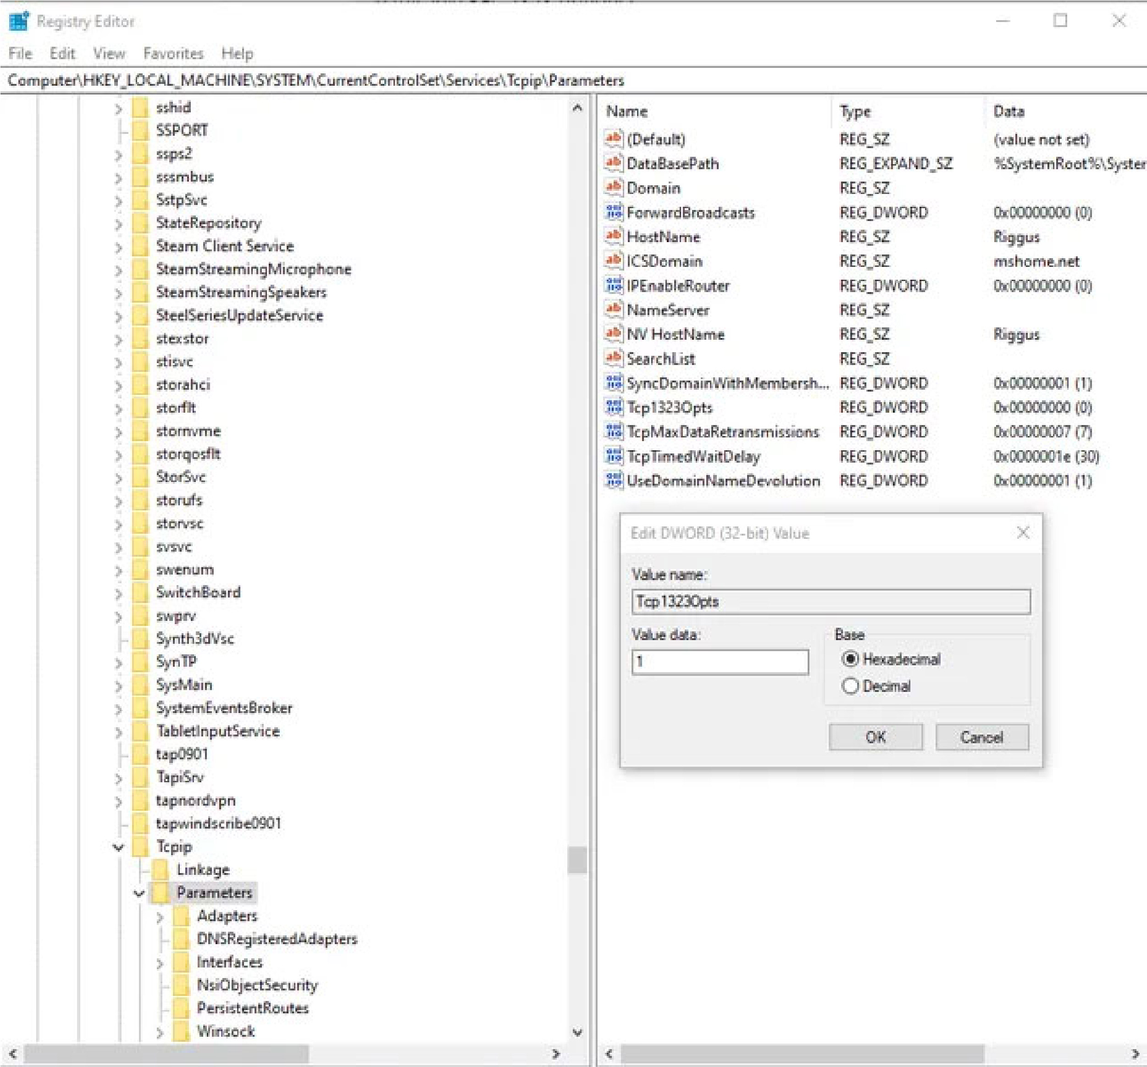Expand the Steam Client Service node
This screenshot has width=1147, height=1067.
point(118,246)
